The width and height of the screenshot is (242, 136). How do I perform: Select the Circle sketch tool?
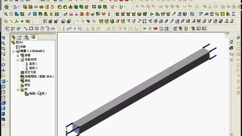pyautogui.click(x=37, y=29)
